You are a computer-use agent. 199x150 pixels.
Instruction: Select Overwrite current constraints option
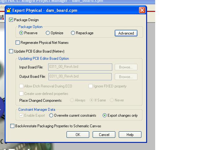[51, 115]
